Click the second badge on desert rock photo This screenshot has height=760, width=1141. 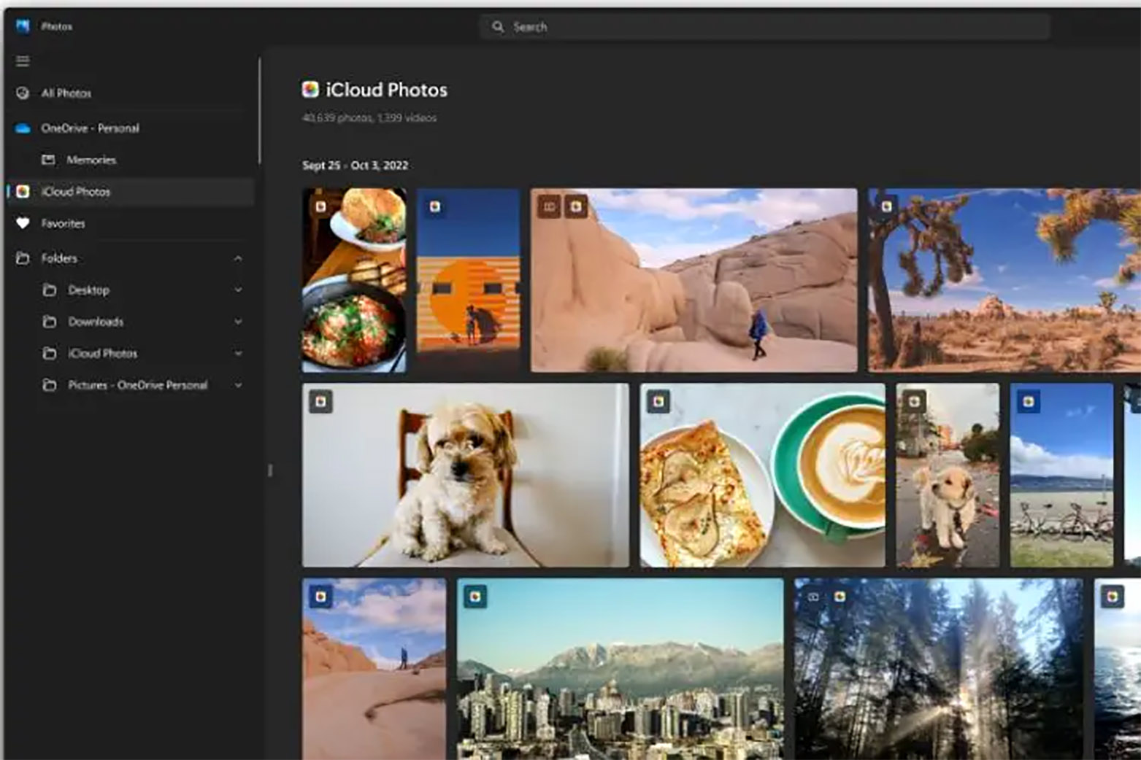[x=576, y=207]
